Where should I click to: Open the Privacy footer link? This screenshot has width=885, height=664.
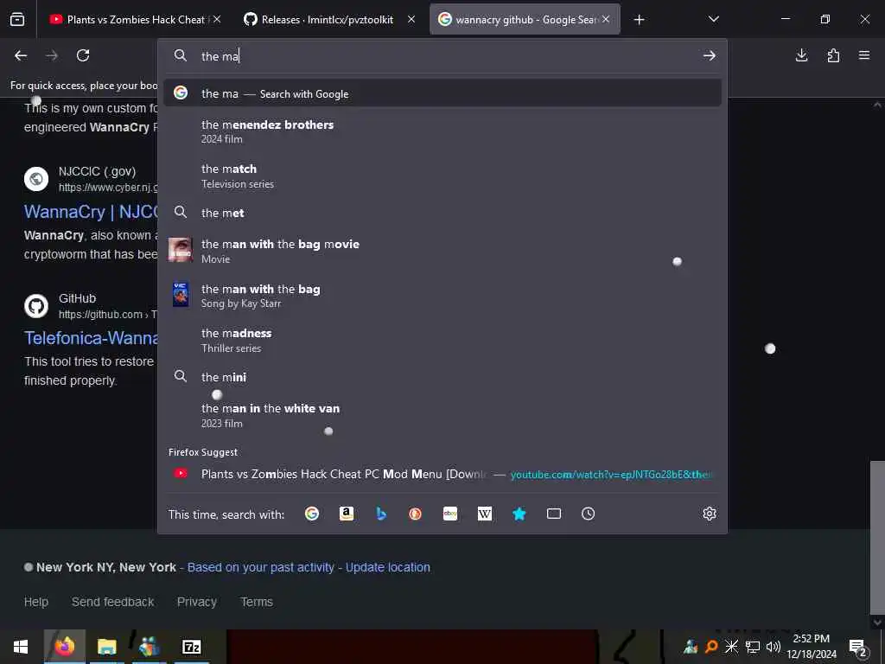coord(197,603)
